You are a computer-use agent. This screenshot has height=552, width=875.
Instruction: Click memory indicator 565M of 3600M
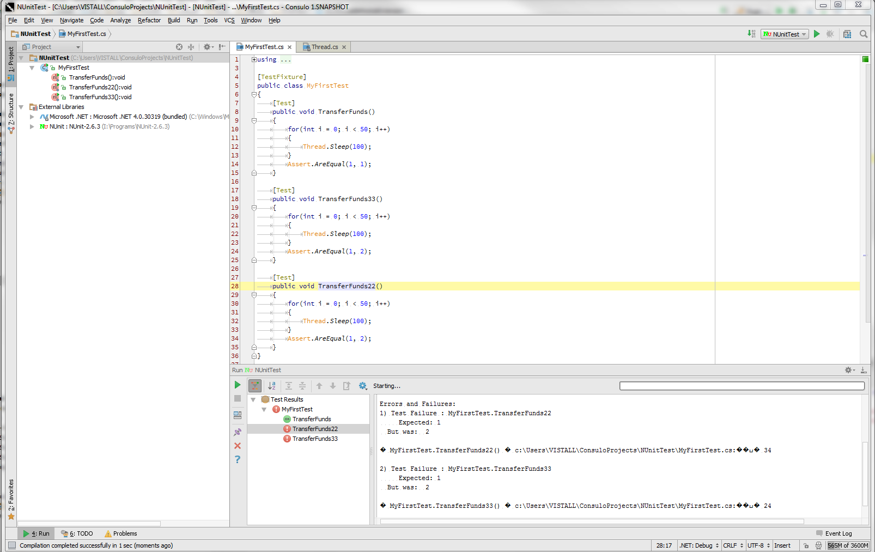(x=848, y=545)
